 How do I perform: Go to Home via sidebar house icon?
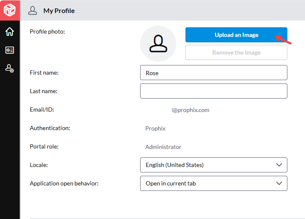(x=10, y=31)
